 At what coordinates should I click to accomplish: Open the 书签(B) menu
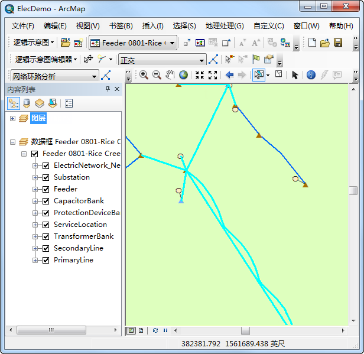pos(121,26)
